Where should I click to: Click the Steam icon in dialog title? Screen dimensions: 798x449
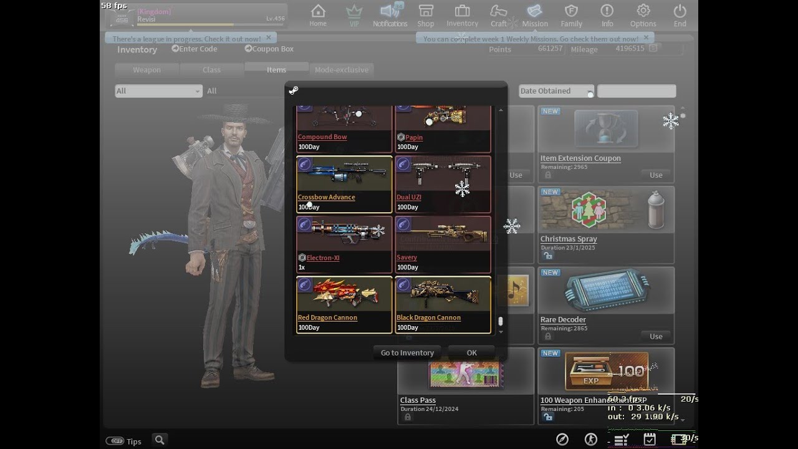point(294,90)
